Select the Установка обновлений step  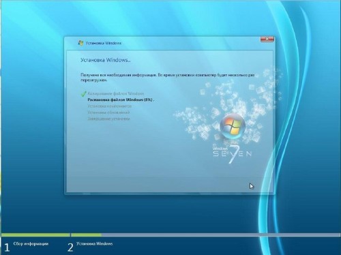[108, 112]
